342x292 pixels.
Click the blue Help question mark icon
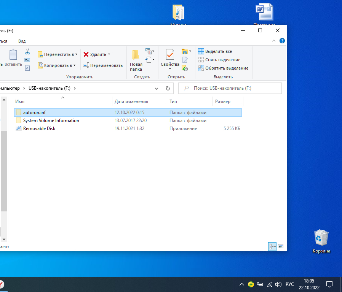point(282,41)
